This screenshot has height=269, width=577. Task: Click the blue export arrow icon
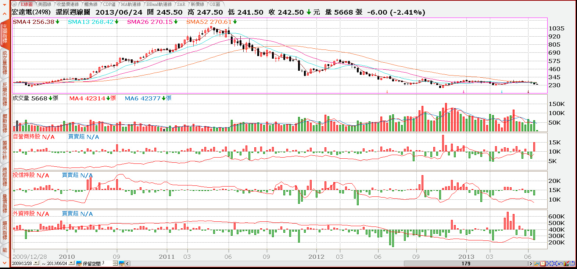point(572,264)
